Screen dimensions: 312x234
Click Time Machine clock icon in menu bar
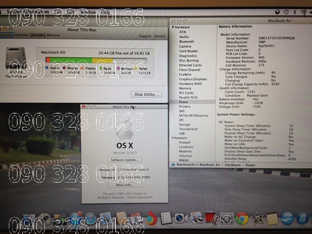pos(286,12)
